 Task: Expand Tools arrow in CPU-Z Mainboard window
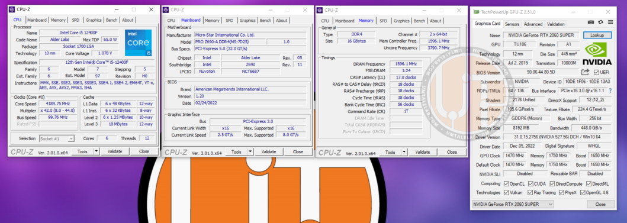pyautogui.click(x=250, y=152)
